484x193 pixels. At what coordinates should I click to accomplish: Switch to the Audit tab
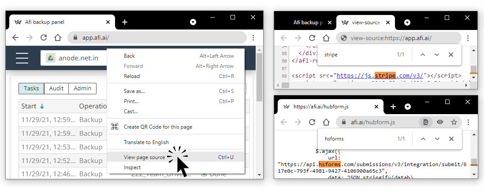[x=56, y=88]
